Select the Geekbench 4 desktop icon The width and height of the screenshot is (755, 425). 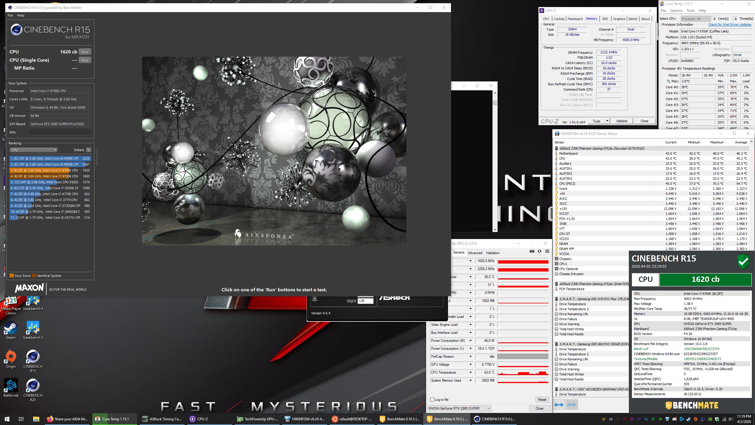33,303
